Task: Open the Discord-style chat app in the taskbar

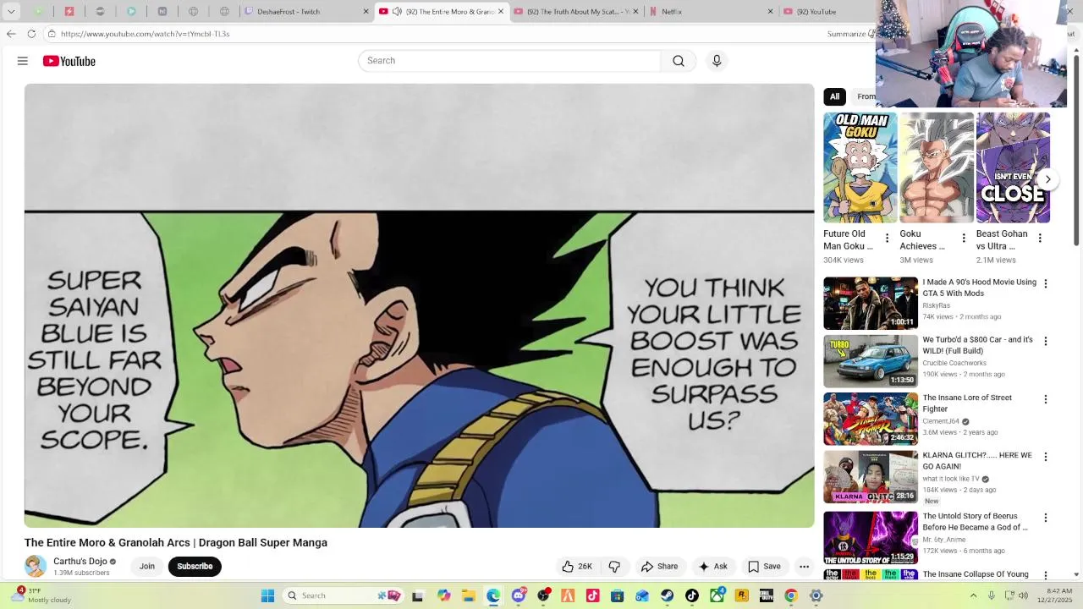Action: pos(519,595)
